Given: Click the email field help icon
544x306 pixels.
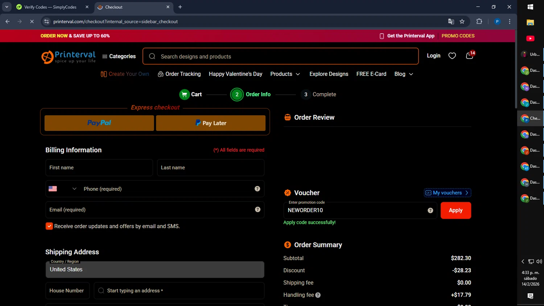Looking at the screenshot, I should (257, 210).
